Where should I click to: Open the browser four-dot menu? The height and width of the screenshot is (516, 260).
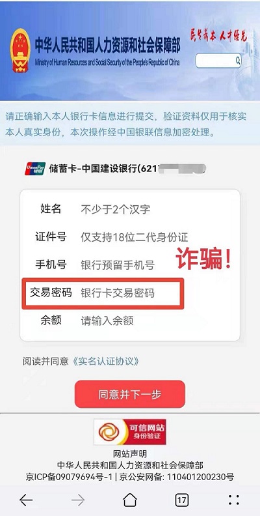[234, 500]
